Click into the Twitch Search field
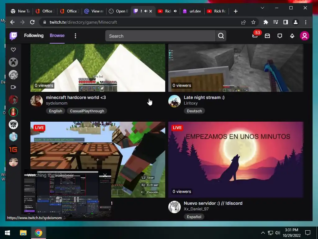The width and height of the screenshot is (318, 239). [161, 36]
